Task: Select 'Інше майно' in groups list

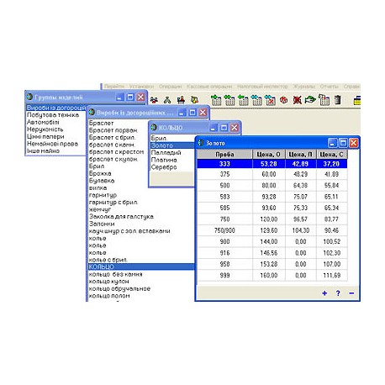Action: click(x=43, y=151)
